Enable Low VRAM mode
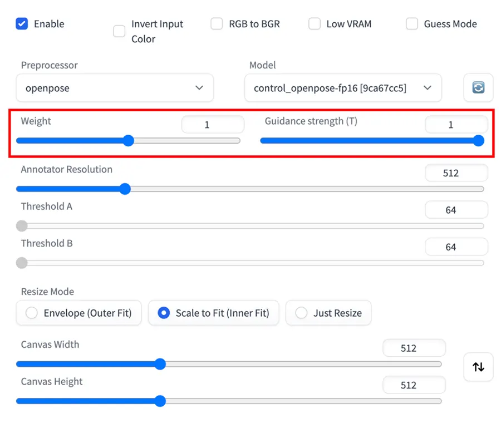Image resolution: width=501 pixels, height=423 pixels. [x=315, y=24]
